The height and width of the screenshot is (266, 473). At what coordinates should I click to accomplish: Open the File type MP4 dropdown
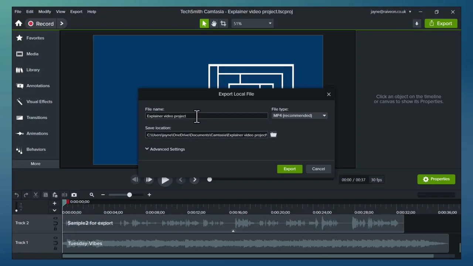coord(299,116)
